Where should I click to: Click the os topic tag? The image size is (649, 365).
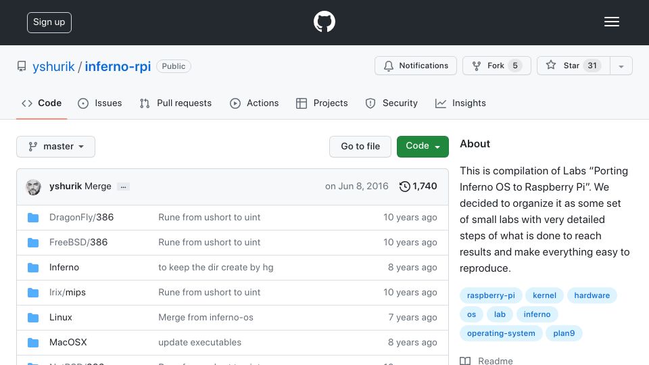(x=471, y=314)
